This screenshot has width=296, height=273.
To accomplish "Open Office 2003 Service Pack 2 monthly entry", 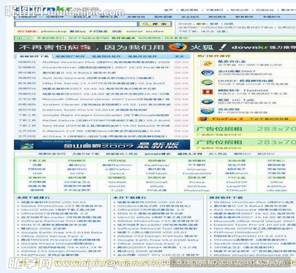I will (149, 244).
